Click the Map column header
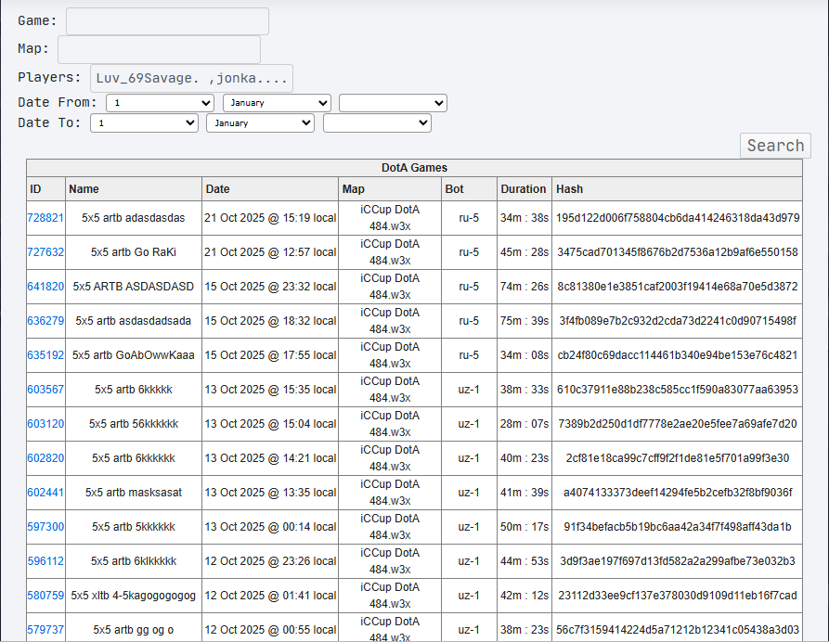Viewport: 829px width, 642px height. coord(390,189)
